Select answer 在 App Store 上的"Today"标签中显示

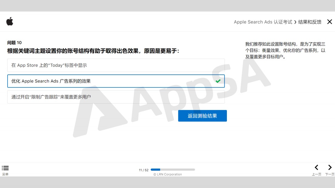[116, 65]
